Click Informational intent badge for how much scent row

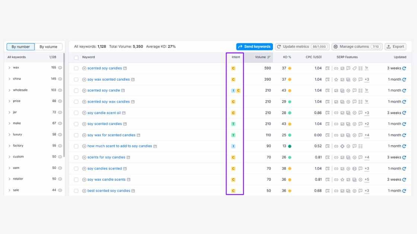click(233, 146)
